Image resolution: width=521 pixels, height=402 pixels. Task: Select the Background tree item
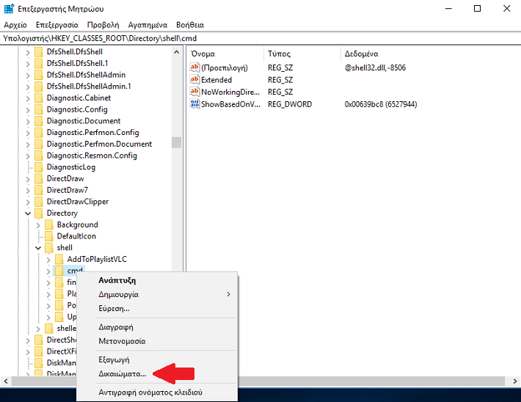tap(78, 225)
